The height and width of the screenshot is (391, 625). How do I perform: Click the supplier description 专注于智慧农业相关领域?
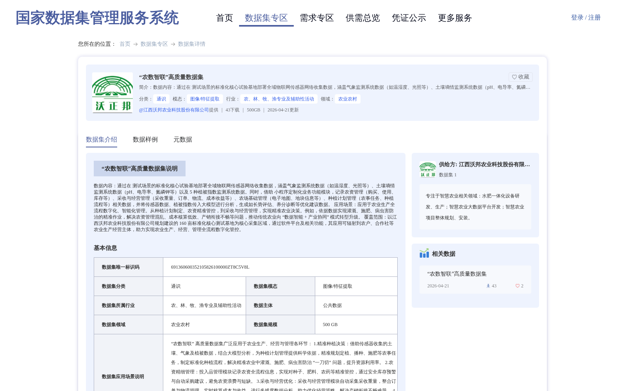(x=475, y=207)
